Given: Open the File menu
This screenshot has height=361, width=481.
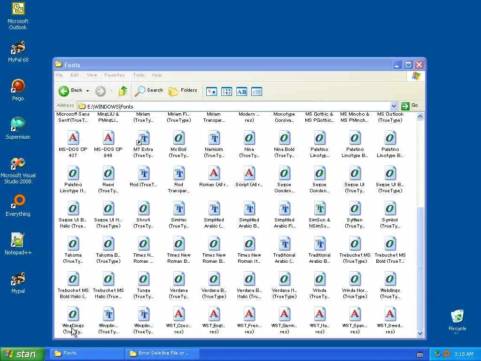Looking at the screenshot, I should coord(59,75).
